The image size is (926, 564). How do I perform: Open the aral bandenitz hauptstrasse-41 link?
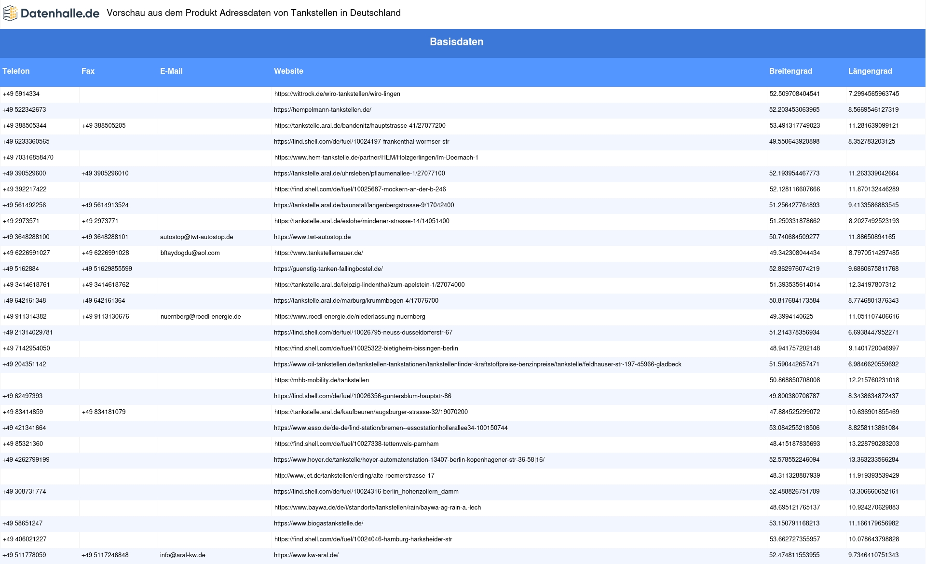[360, 126]
